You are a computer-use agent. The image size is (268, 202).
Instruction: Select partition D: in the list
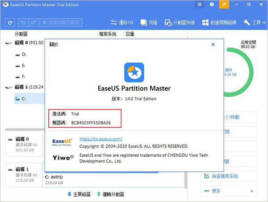click(x=24, y=55)
